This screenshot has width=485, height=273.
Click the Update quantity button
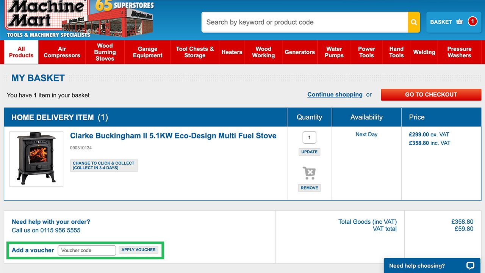coord(309,152)
